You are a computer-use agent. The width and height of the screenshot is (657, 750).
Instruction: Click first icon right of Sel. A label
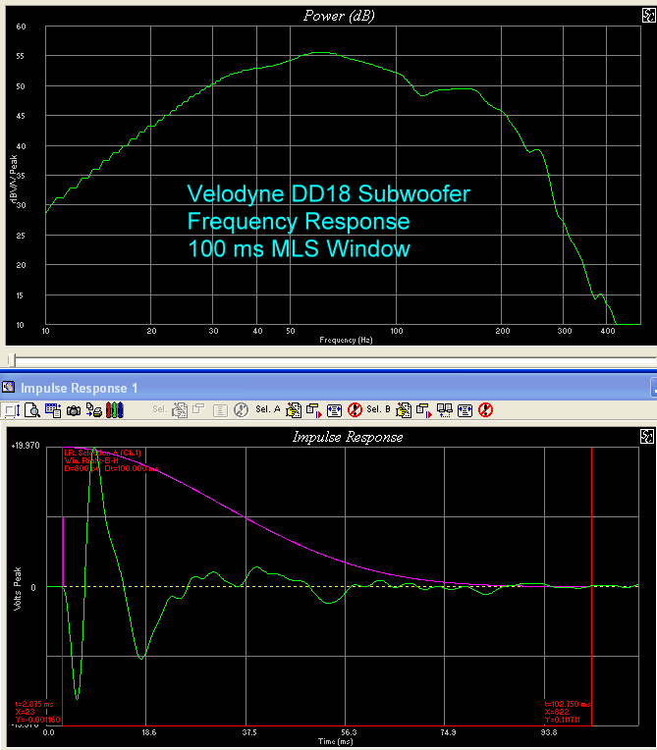pyautogui.click(x=293, y=409)
